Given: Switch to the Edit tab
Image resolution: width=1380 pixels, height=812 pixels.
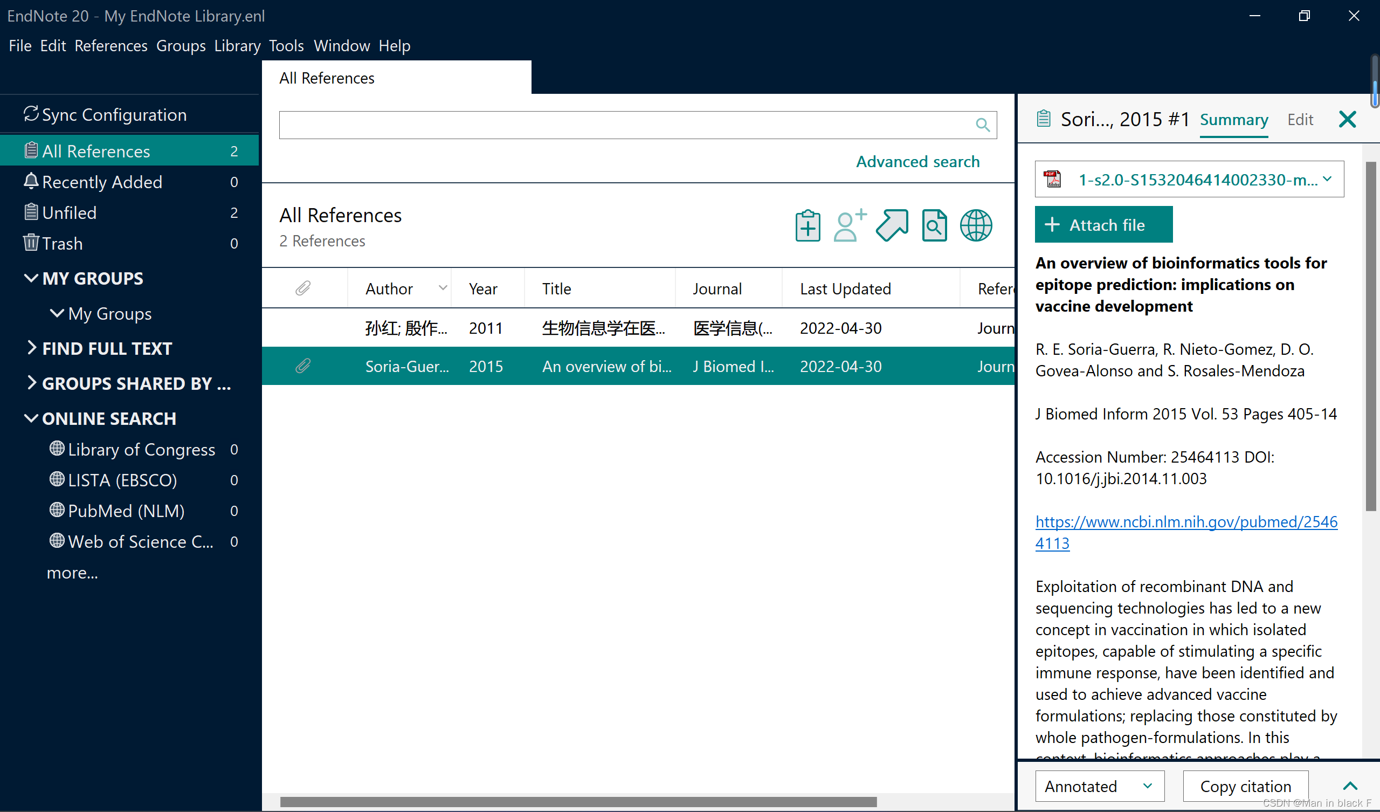Looking at the screenshot, I should tap(1300, 119).
